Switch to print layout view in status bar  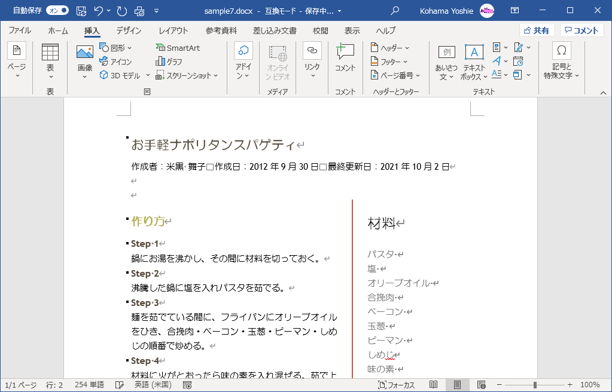[x=457, y=385]
